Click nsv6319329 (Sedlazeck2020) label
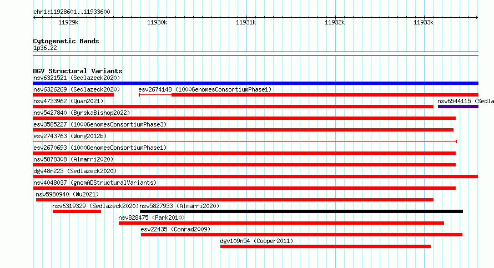This screenshot has height=268, width=494. (95, 206)
